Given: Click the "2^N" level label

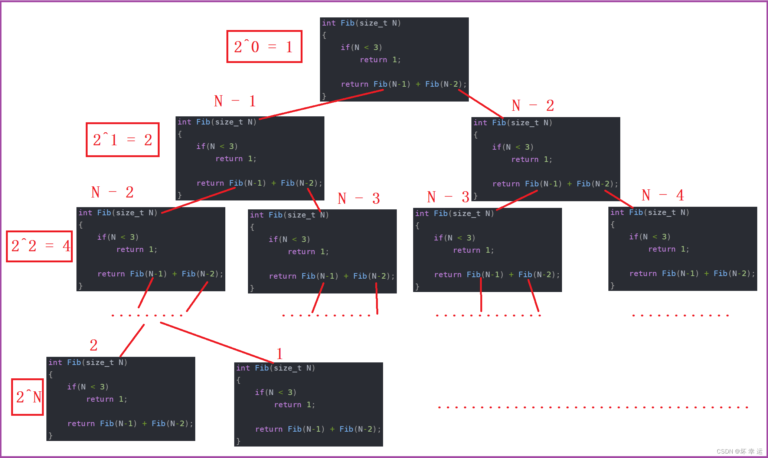Looking at the screenshot, I should pyautogui.click(x=27, y=397).
